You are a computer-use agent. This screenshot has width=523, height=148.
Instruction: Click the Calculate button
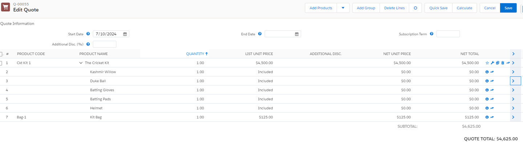pos(464,8)
